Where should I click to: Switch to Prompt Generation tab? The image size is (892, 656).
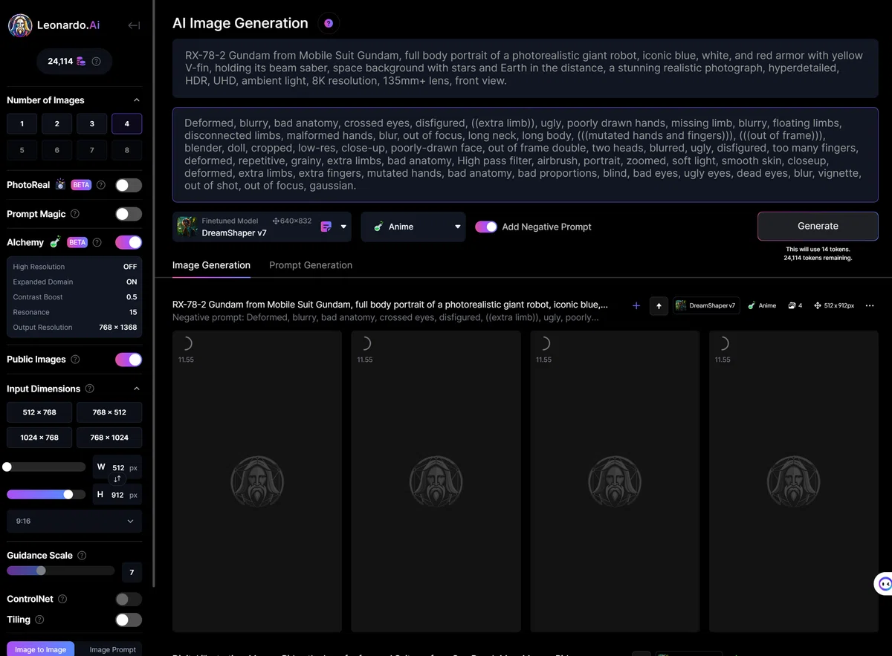311,265
